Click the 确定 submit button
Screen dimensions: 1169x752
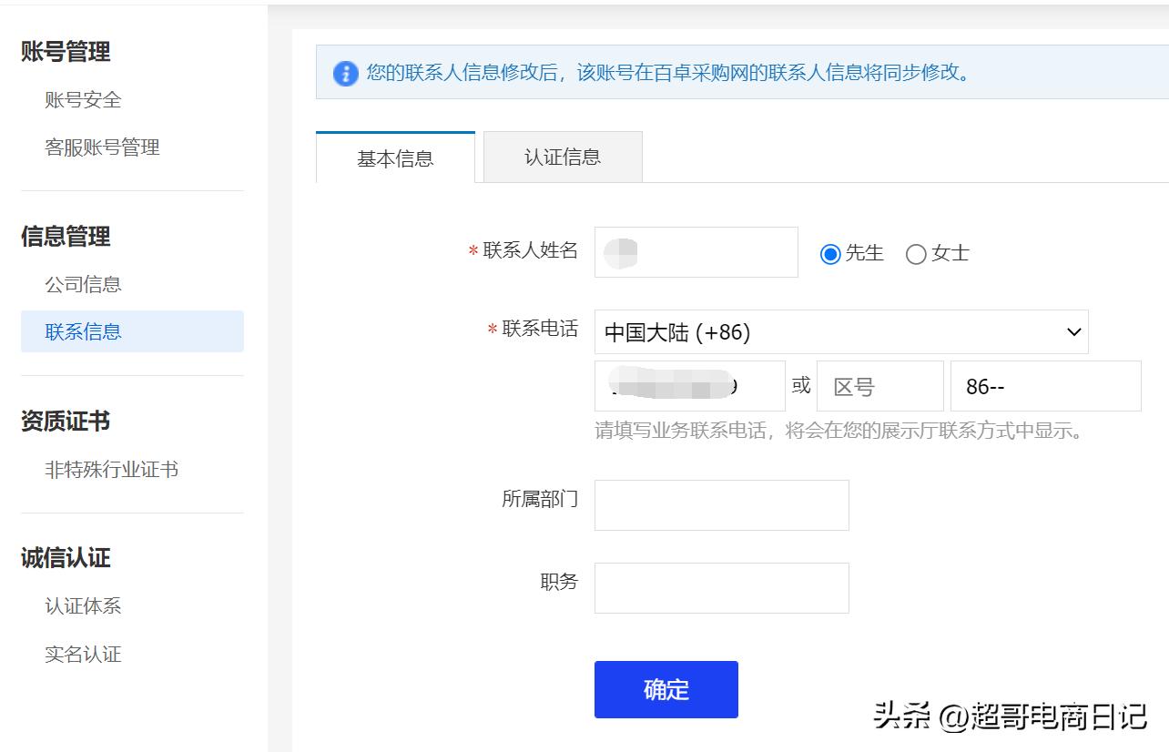(666, 689)
